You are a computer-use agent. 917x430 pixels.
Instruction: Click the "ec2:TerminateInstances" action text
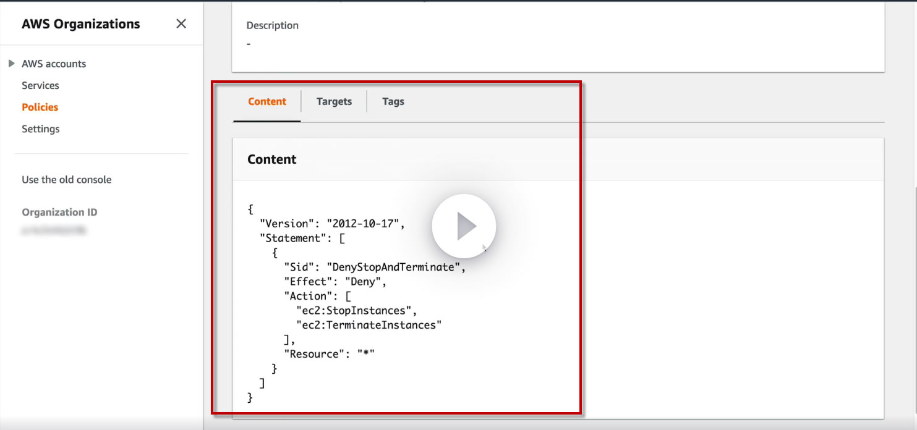point(369,325)
